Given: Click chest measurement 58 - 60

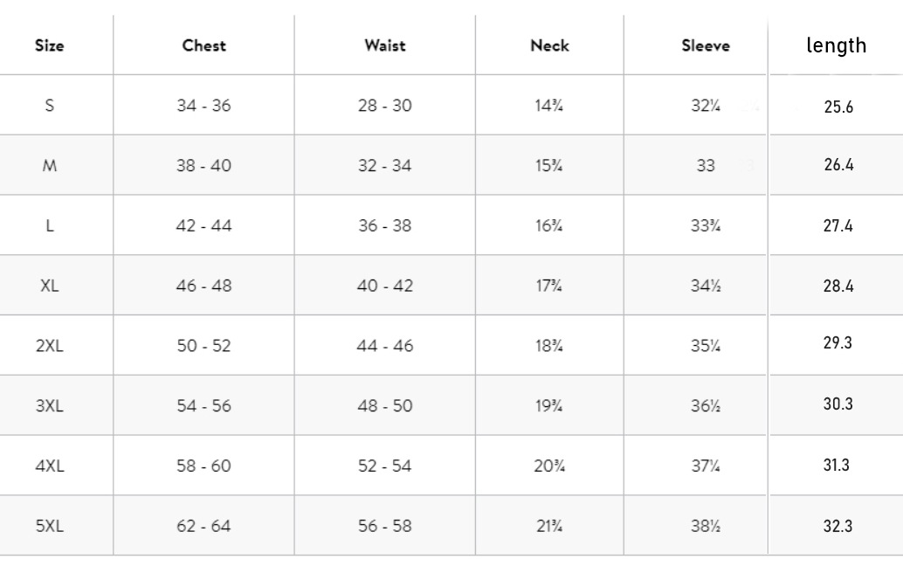Looking at the screenshot, I should (x=204, y=466).
